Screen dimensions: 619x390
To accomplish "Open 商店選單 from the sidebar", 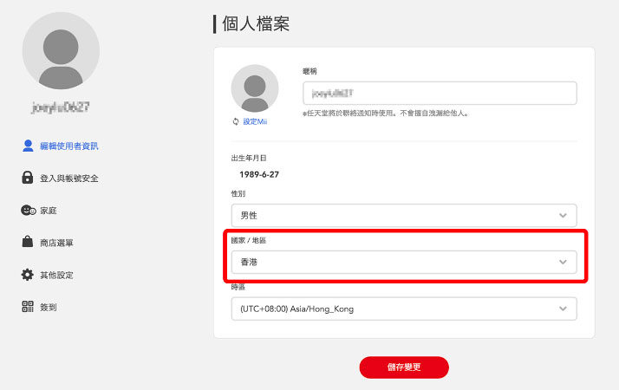I will tap(56, 243).
